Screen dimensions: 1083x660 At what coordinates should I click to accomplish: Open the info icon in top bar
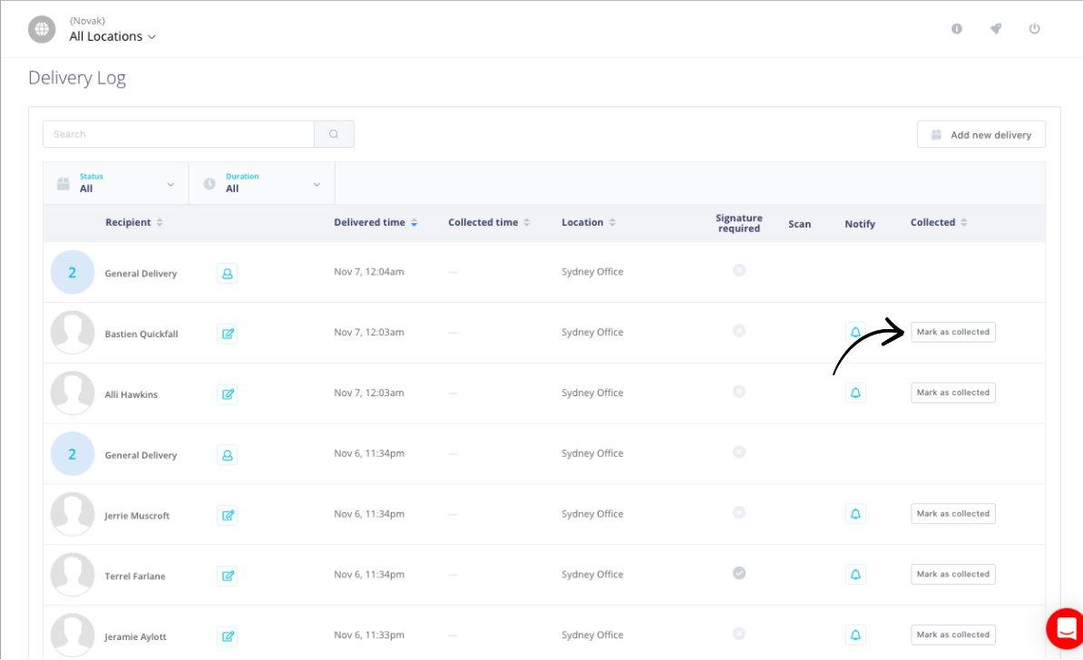tap(957, 28)
